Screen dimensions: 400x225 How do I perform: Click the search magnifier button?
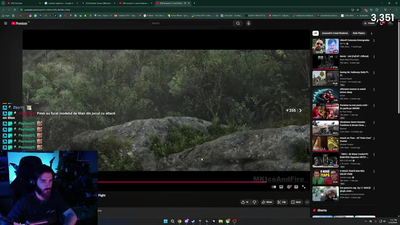coord(238,23)
